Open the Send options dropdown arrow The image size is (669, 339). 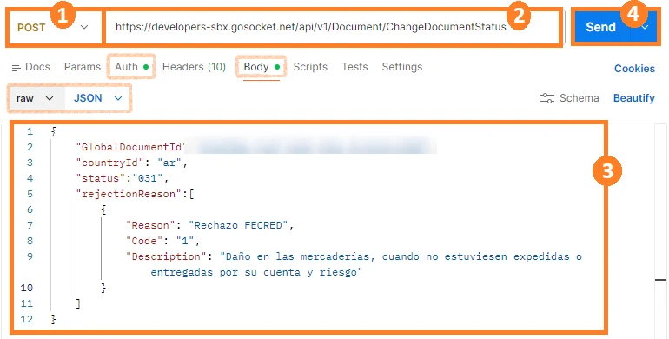click(x=645, y=27)
